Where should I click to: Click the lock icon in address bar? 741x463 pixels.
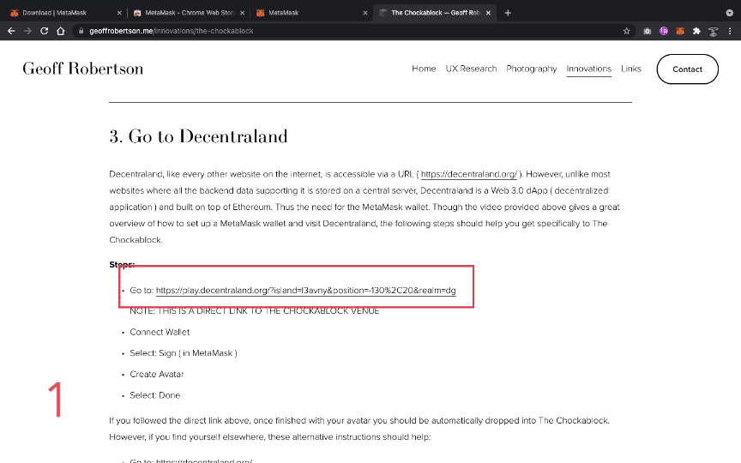(x=81, y=31)
